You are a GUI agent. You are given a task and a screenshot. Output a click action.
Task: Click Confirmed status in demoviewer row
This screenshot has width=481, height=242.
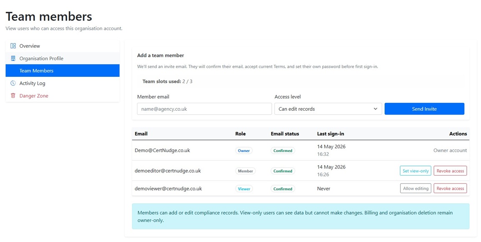tap(283, 189)
